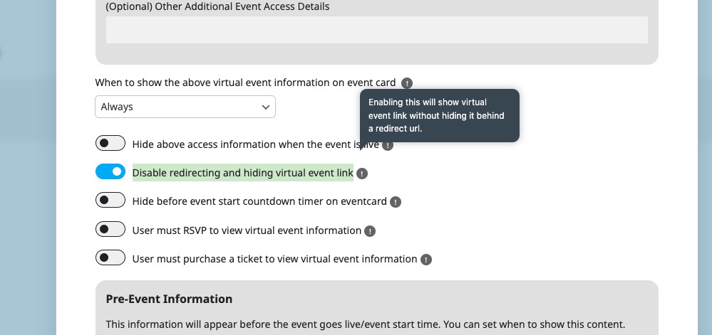712x335 pixels.
Task: Click info icon beside ticket purchase requirement
Action: coord(425,260)
